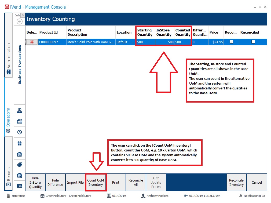Maximize the iVend Management Console window
The width and height of the screenshot is (271, 203).
(260, 7)
